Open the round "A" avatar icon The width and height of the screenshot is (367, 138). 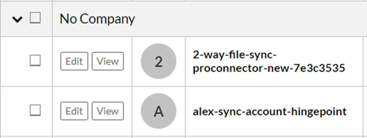[x=159, y=111]
